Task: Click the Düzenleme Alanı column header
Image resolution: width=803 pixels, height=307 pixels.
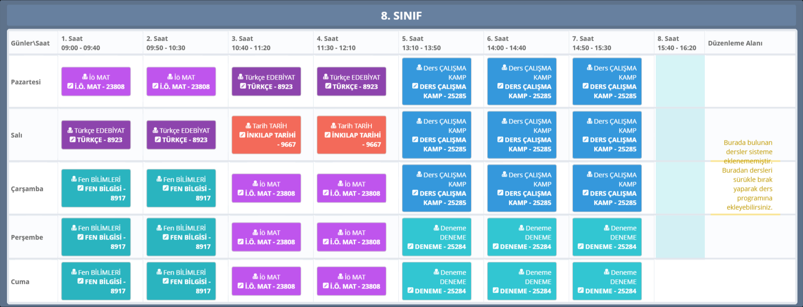Action: [x=735, y=43]
